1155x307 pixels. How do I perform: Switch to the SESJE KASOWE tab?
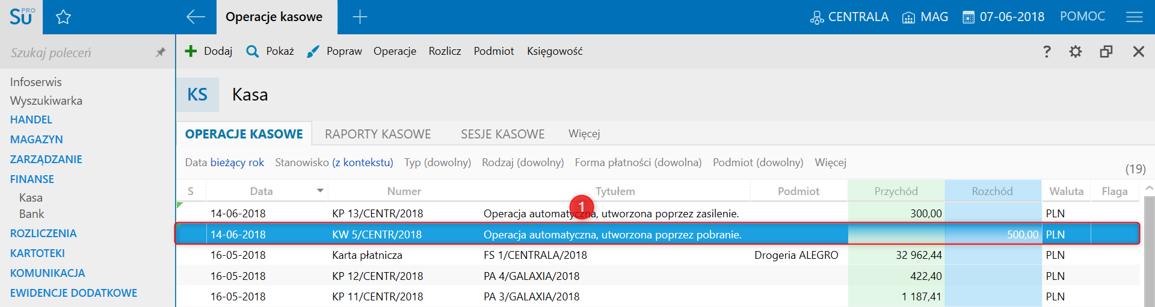tap(502, 134)
